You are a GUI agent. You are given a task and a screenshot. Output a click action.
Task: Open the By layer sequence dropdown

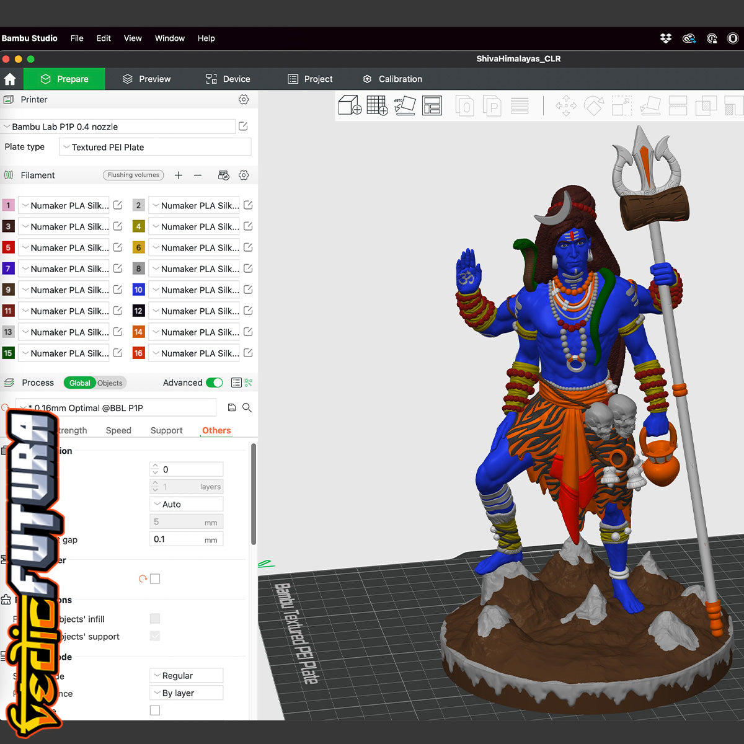(x=186, y=693)
